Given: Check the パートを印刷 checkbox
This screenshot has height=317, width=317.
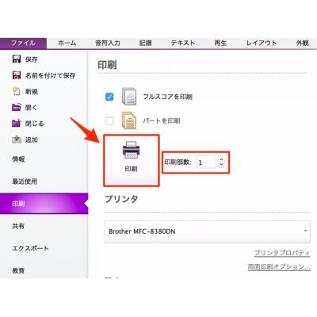Looking at the screenshot, I should [x=109, y=120].
